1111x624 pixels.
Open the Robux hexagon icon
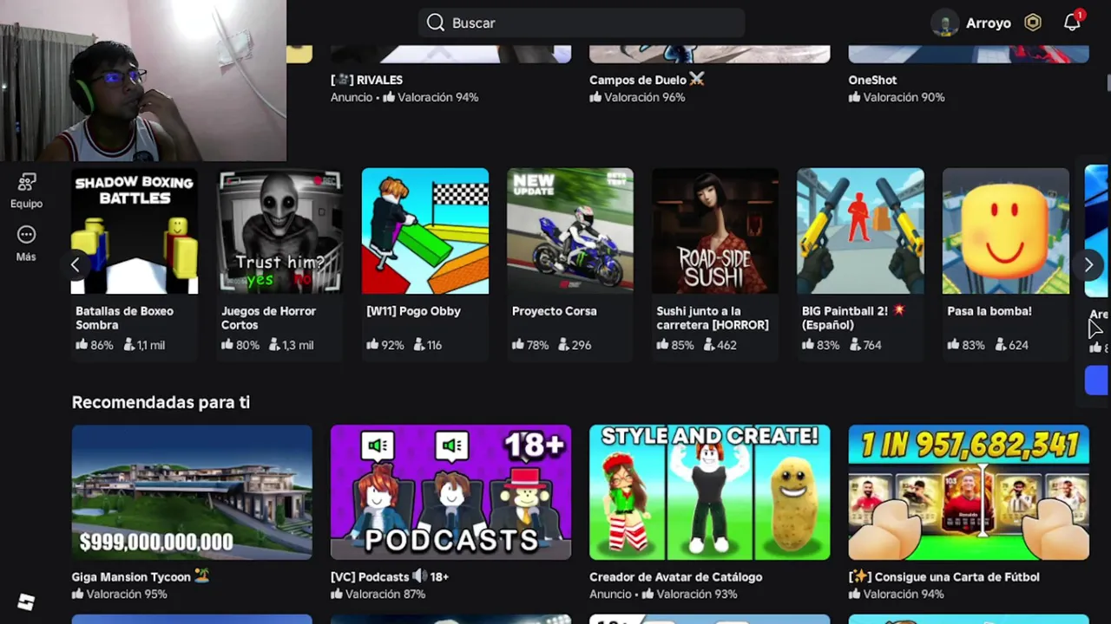pyautogui.click(x=1033, y=23)
